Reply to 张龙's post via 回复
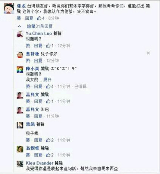Viewport: 160px width, 174px height. [x=29, y=18]
